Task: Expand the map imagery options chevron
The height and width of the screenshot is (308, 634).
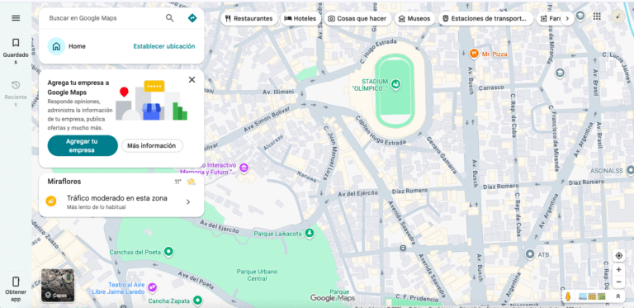Action: 617,296
